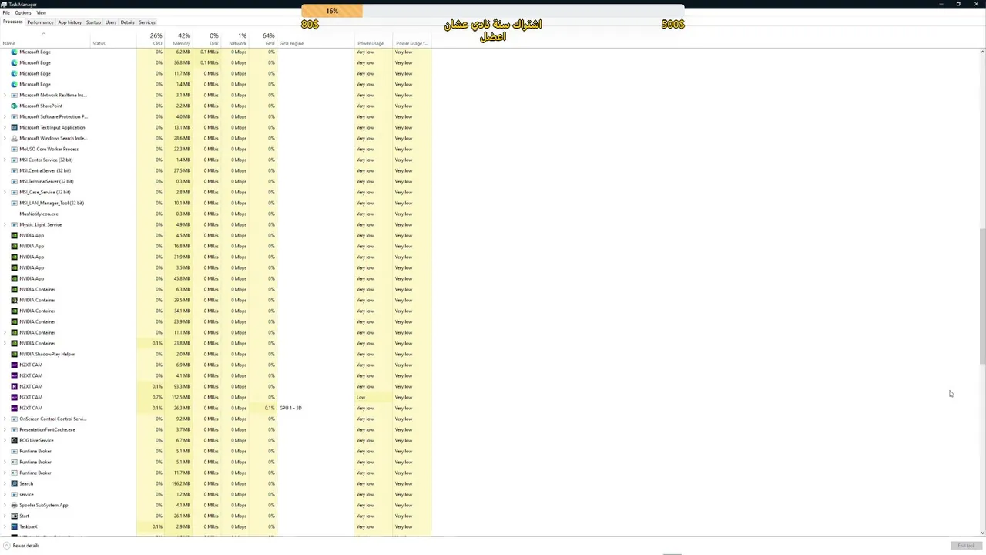Click the ROG Live Service icon

point(14,440)
